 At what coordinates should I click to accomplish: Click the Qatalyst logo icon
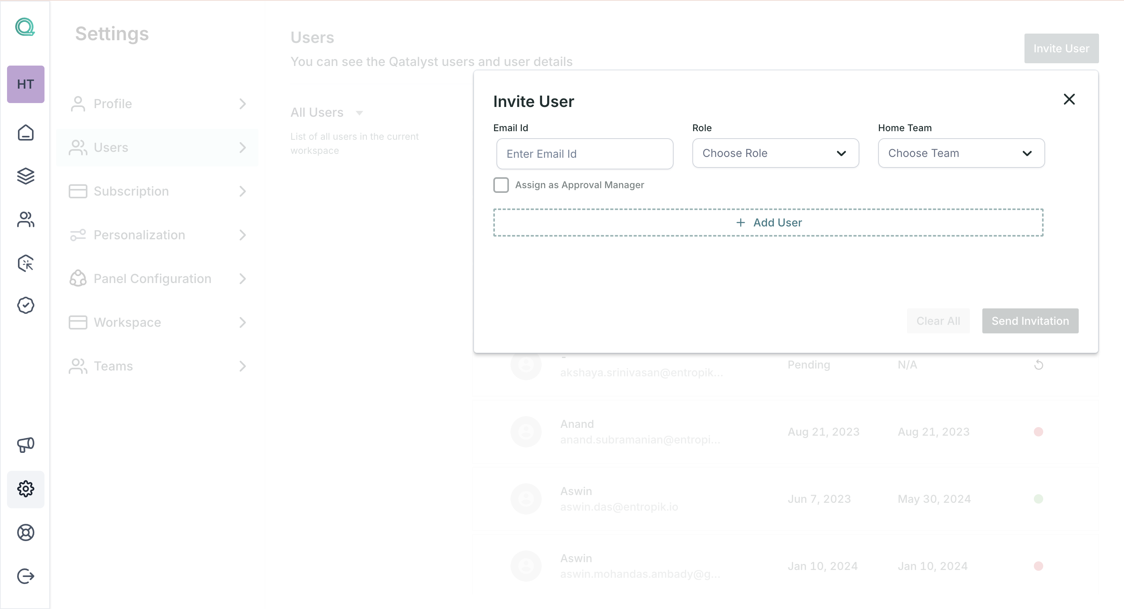(x=25, y=27)
